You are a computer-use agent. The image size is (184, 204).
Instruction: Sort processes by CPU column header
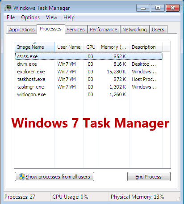coord(91,47)
